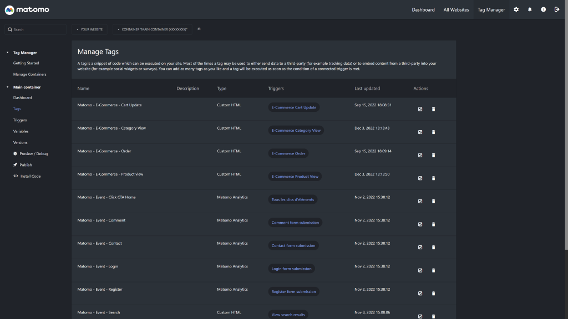Edit the Event - Comment tag
This screenshot has width=568, height=319.
pos(420,225)
